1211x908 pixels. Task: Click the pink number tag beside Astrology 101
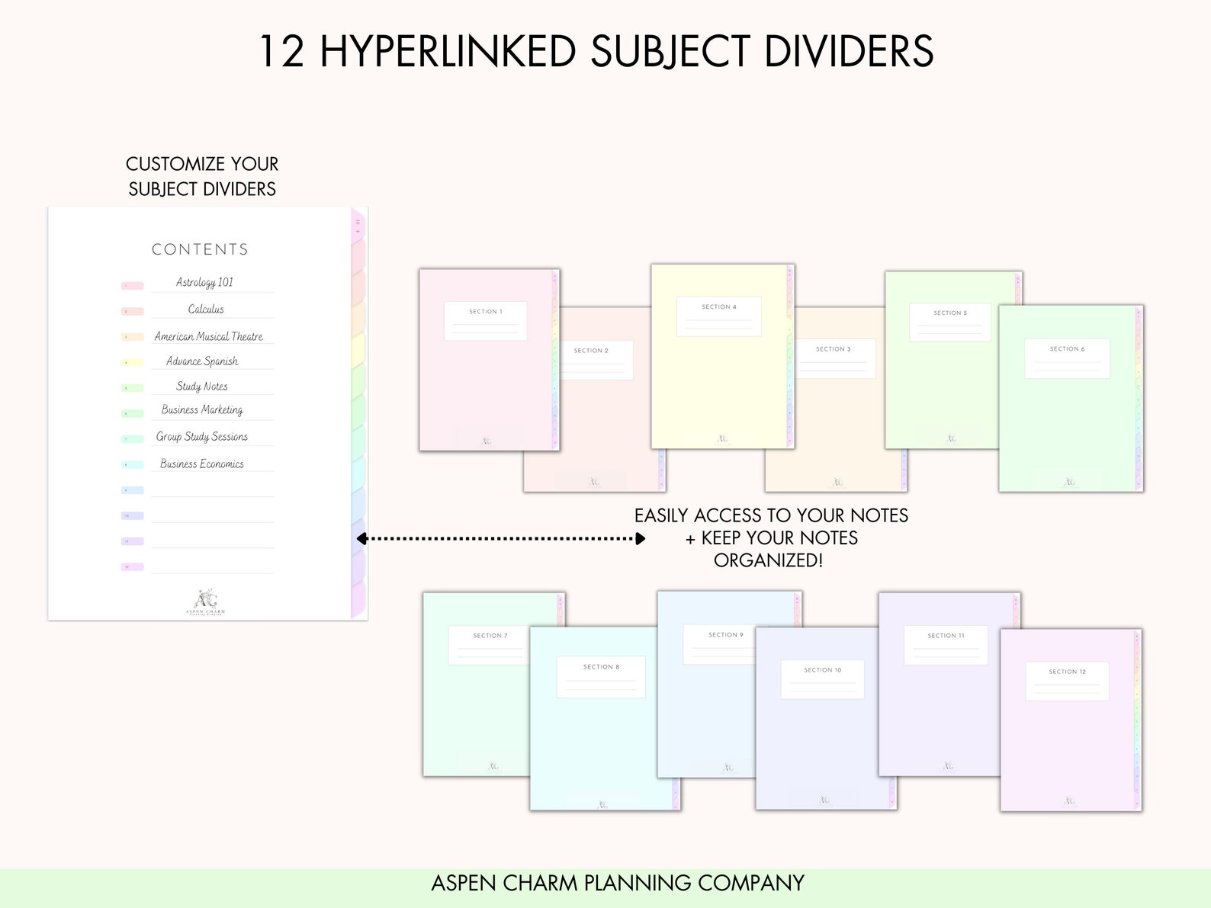(133, 286)
